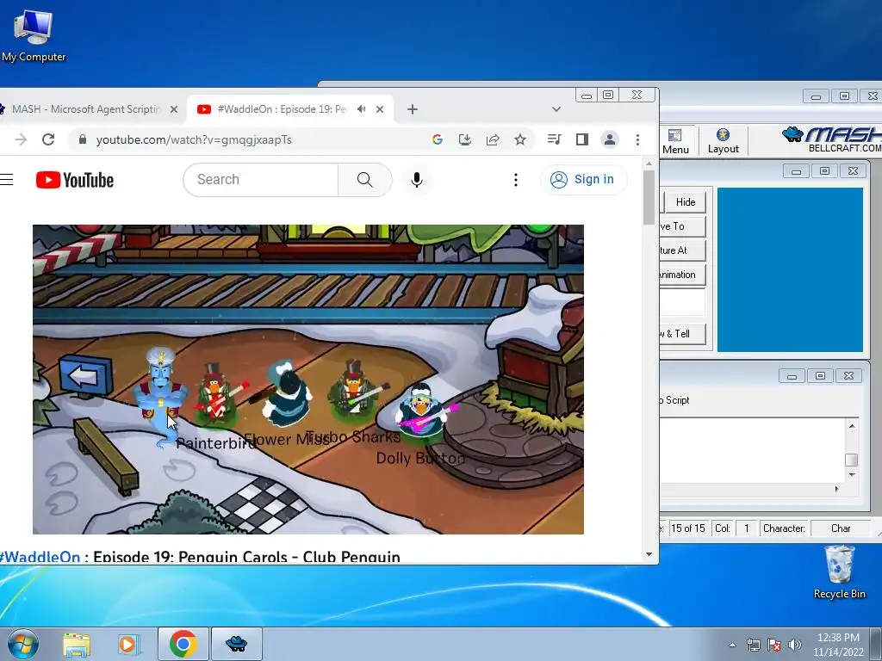Click the Move To button in MASH
882x661 pixels.
tap(682, 226)
